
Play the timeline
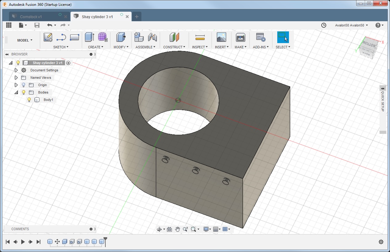pyautogui.click(x=23, y=242)
